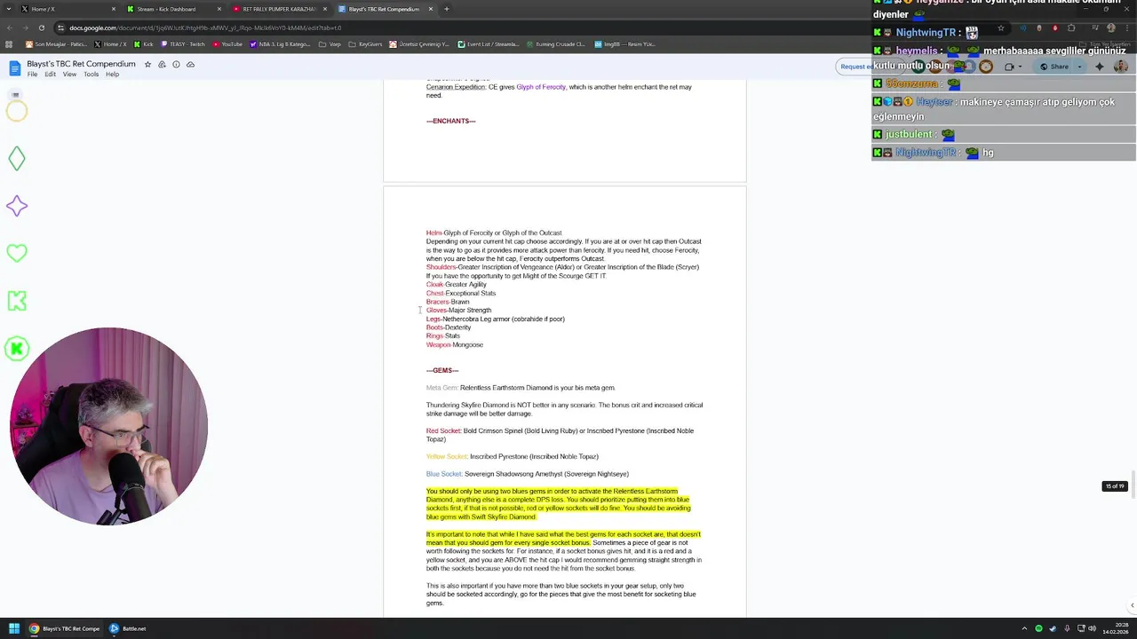Viewport: 1137px width, 639px height.
Task: Click the Blue Socket label text
Action: [444, 474]
